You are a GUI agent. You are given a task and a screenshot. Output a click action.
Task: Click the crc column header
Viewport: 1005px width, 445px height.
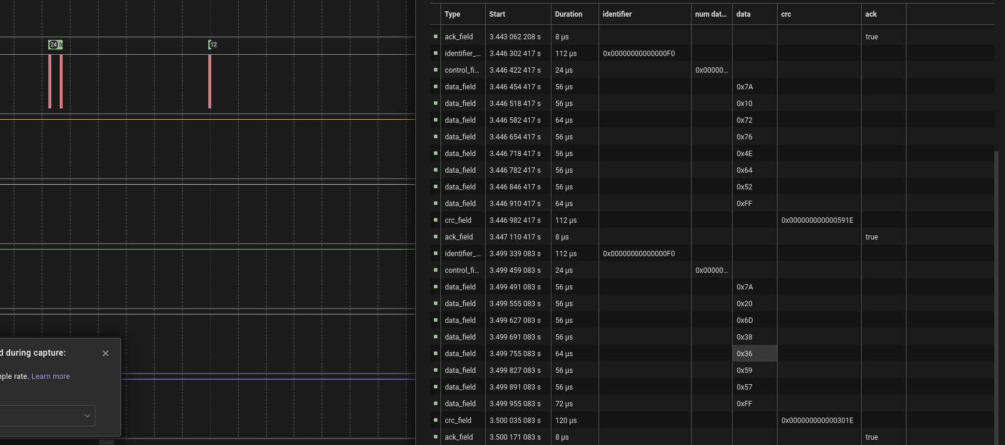click(x=786, y=14)
